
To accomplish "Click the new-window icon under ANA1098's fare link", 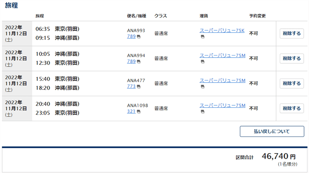I will click(x=202, y=112).
